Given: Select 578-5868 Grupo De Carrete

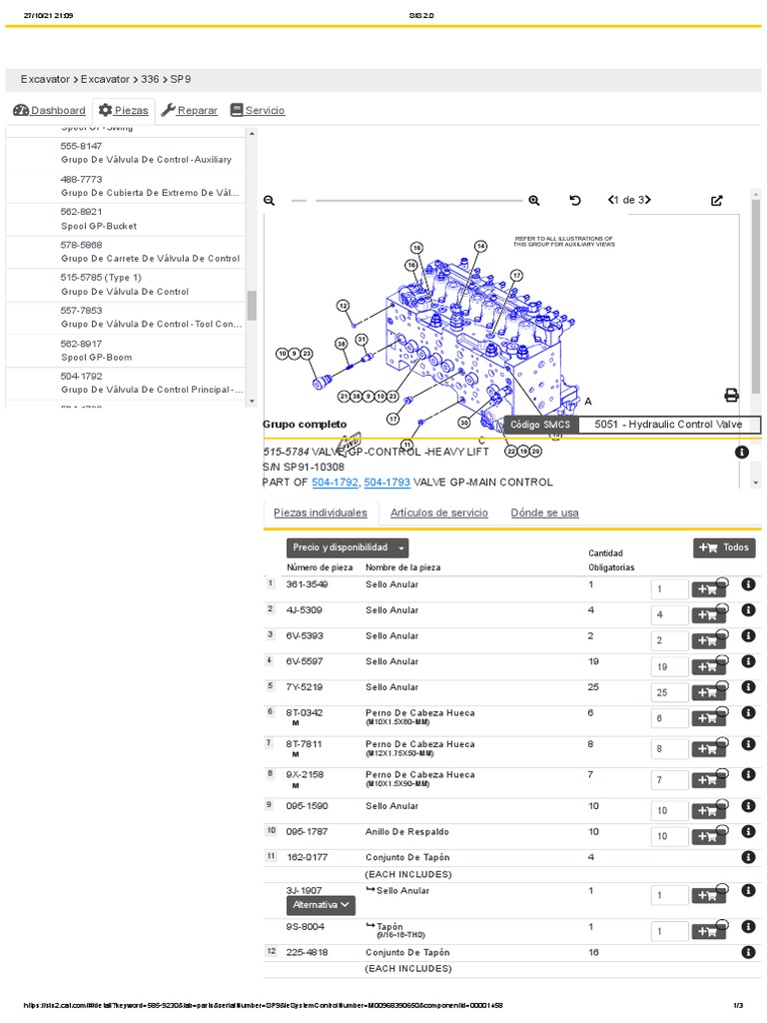Looking at the screenshot, I should click(x=125, y=252).
